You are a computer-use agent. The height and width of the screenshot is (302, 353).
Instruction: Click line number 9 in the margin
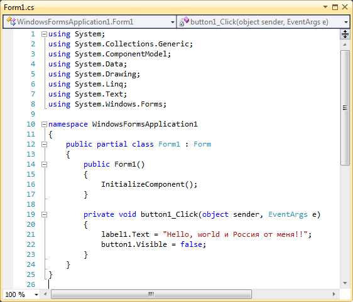click(x=33, y=114)
